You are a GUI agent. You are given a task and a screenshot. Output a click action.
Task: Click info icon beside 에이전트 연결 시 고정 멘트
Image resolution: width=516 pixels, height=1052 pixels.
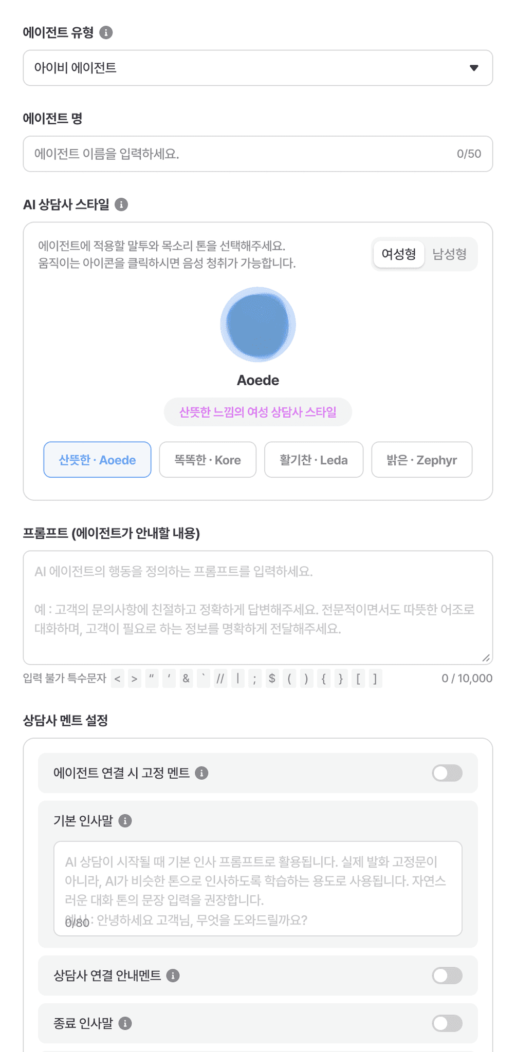(202, 773)
